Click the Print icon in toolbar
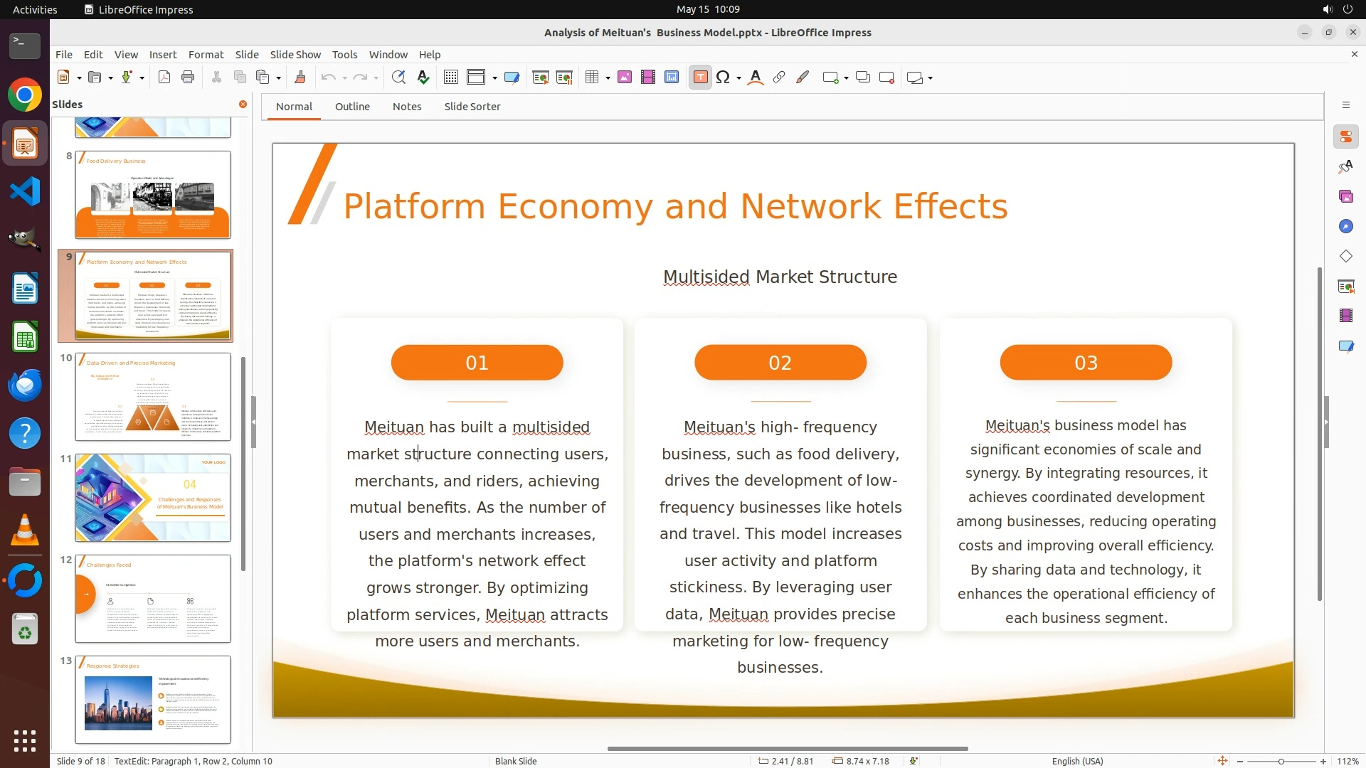1366x768 pixels. (x=188, y=78)
